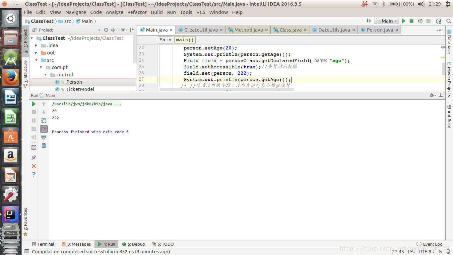Click Dump Threads camera icon in Run panel
This screenshot has height=255, width=453.
pos(34,129)
